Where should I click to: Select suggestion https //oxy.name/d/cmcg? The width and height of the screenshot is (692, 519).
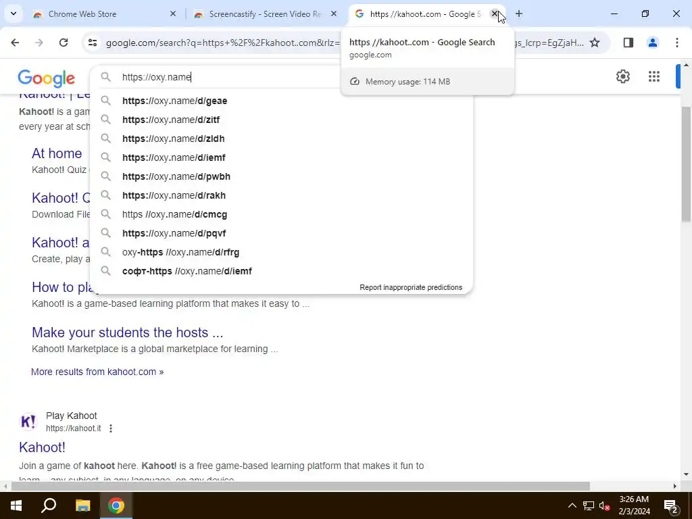[281, 214]
